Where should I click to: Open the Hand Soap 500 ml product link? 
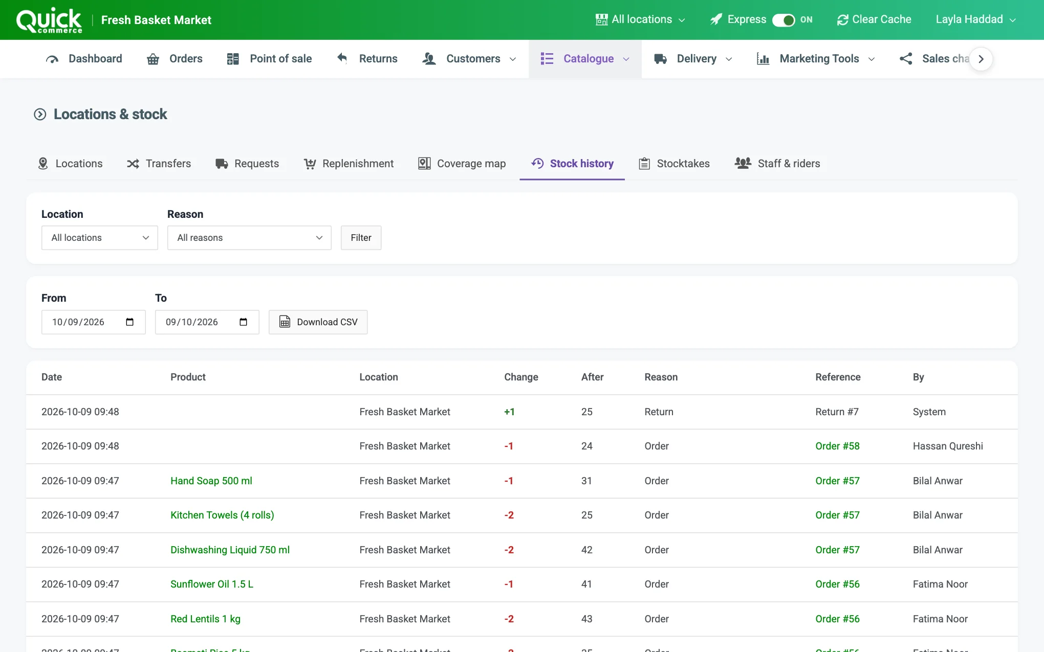point(211,481)
